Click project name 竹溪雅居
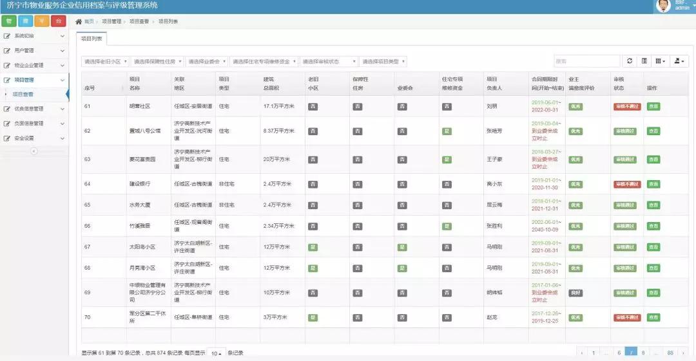This screenshot has width=696, height=361. (140, 226)
